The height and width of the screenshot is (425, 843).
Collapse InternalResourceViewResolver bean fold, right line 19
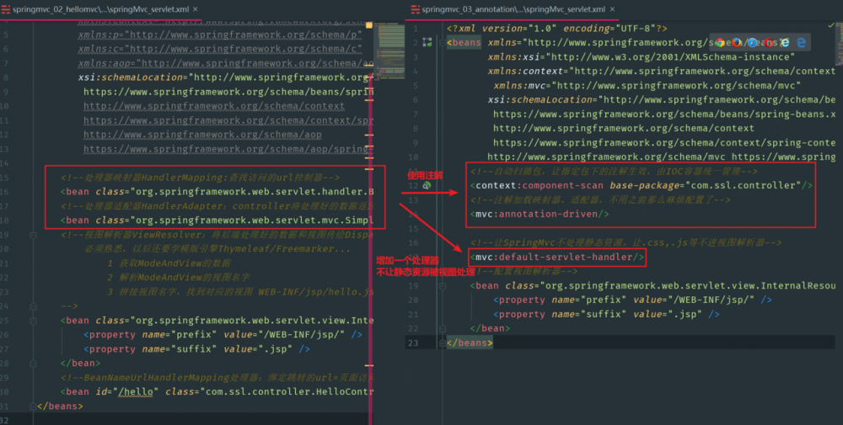coord(443,286)
